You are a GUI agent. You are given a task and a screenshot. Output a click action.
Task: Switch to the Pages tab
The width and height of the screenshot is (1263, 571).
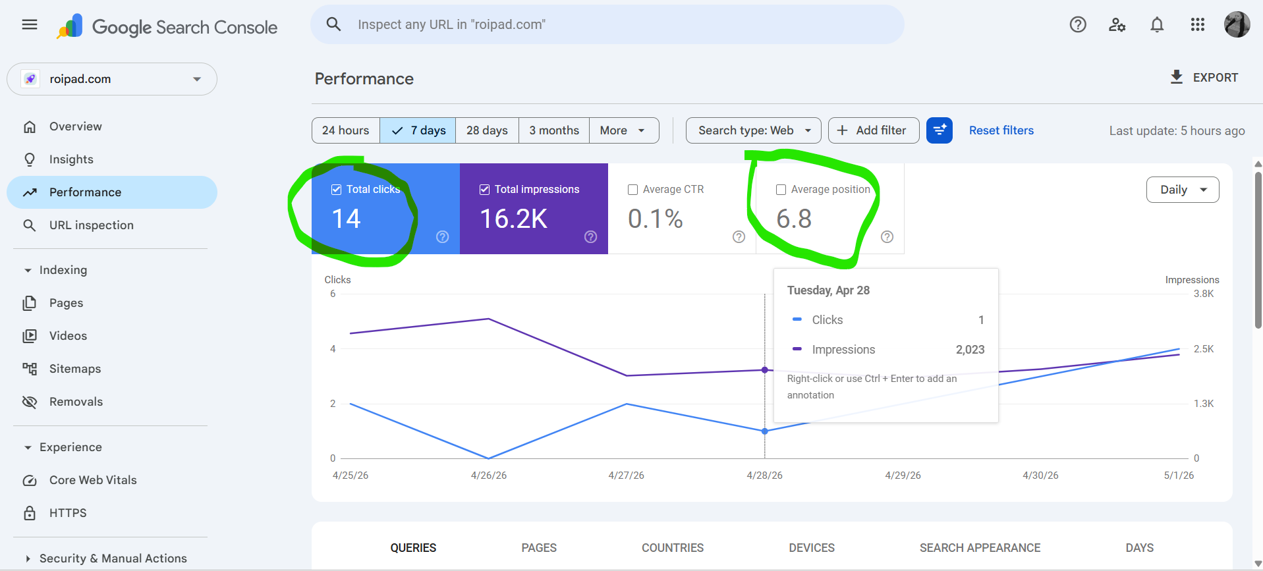[x=539, y=548]
